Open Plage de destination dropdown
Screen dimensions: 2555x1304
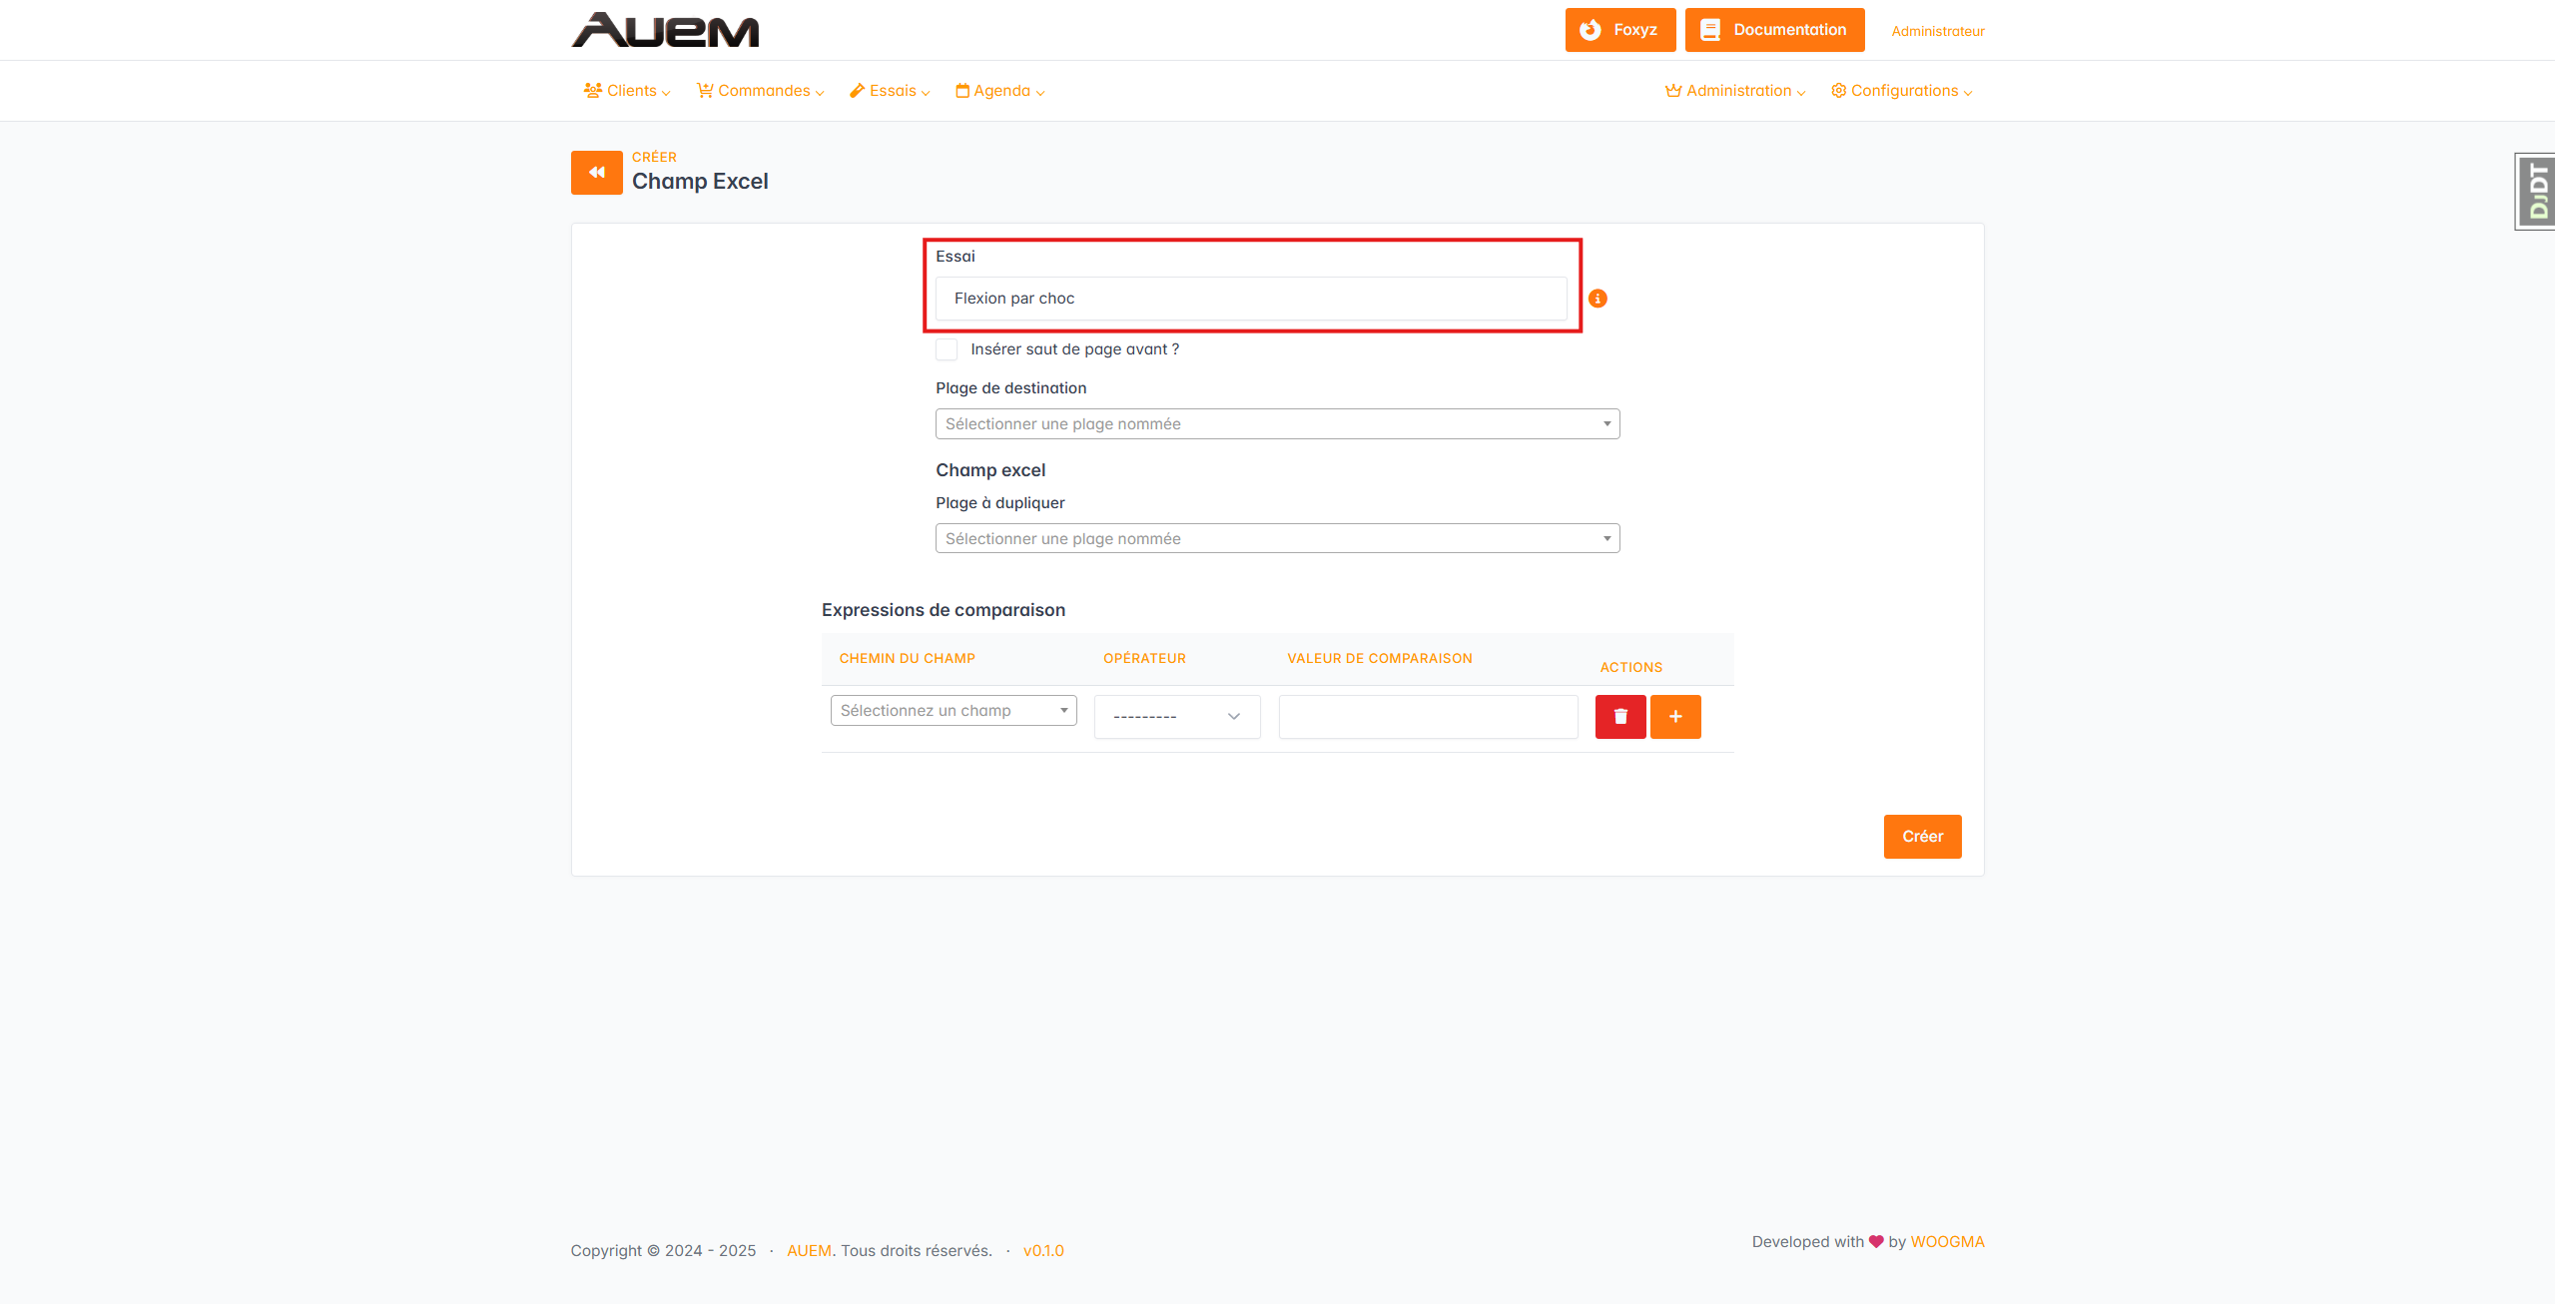[1276, 424]
